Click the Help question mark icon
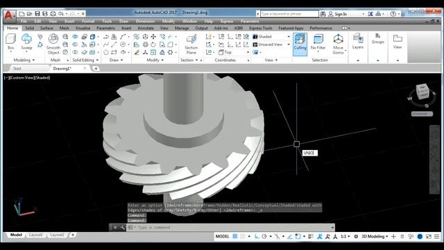 pyautogui.click(x=393, y=14)
